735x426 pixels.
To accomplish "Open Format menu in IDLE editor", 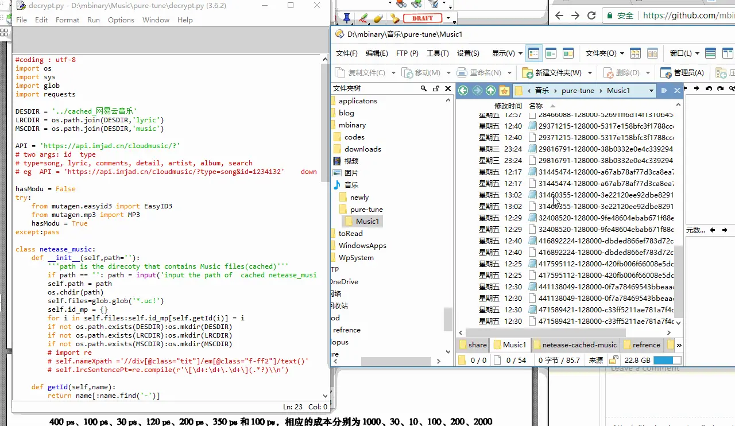I will pos(67,20).
